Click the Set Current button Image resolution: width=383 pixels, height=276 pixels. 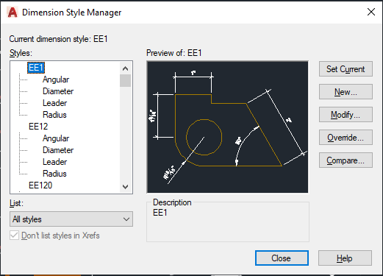coord(346,69)
